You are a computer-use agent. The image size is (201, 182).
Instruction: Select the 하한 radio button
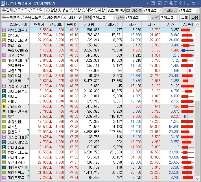tap(96, 10)
